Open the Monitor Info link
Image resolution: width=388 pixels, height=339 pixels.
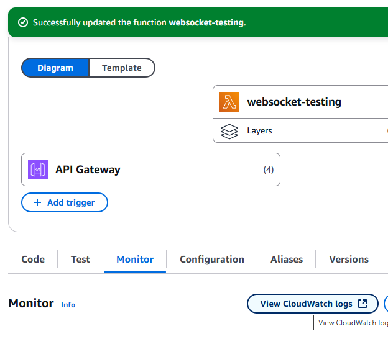(x=68, y=305)
